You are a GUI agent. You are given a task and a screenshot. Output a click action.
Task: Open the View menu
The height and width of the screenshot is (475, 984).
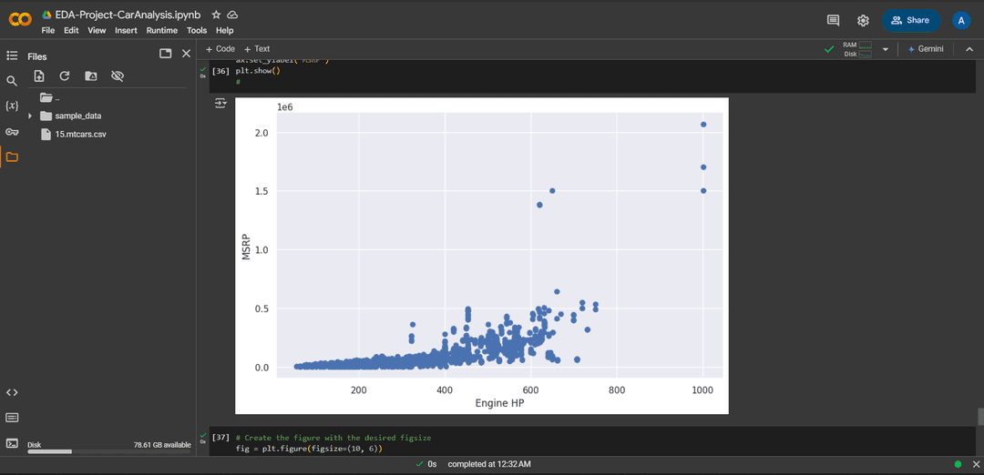point(97,30)
